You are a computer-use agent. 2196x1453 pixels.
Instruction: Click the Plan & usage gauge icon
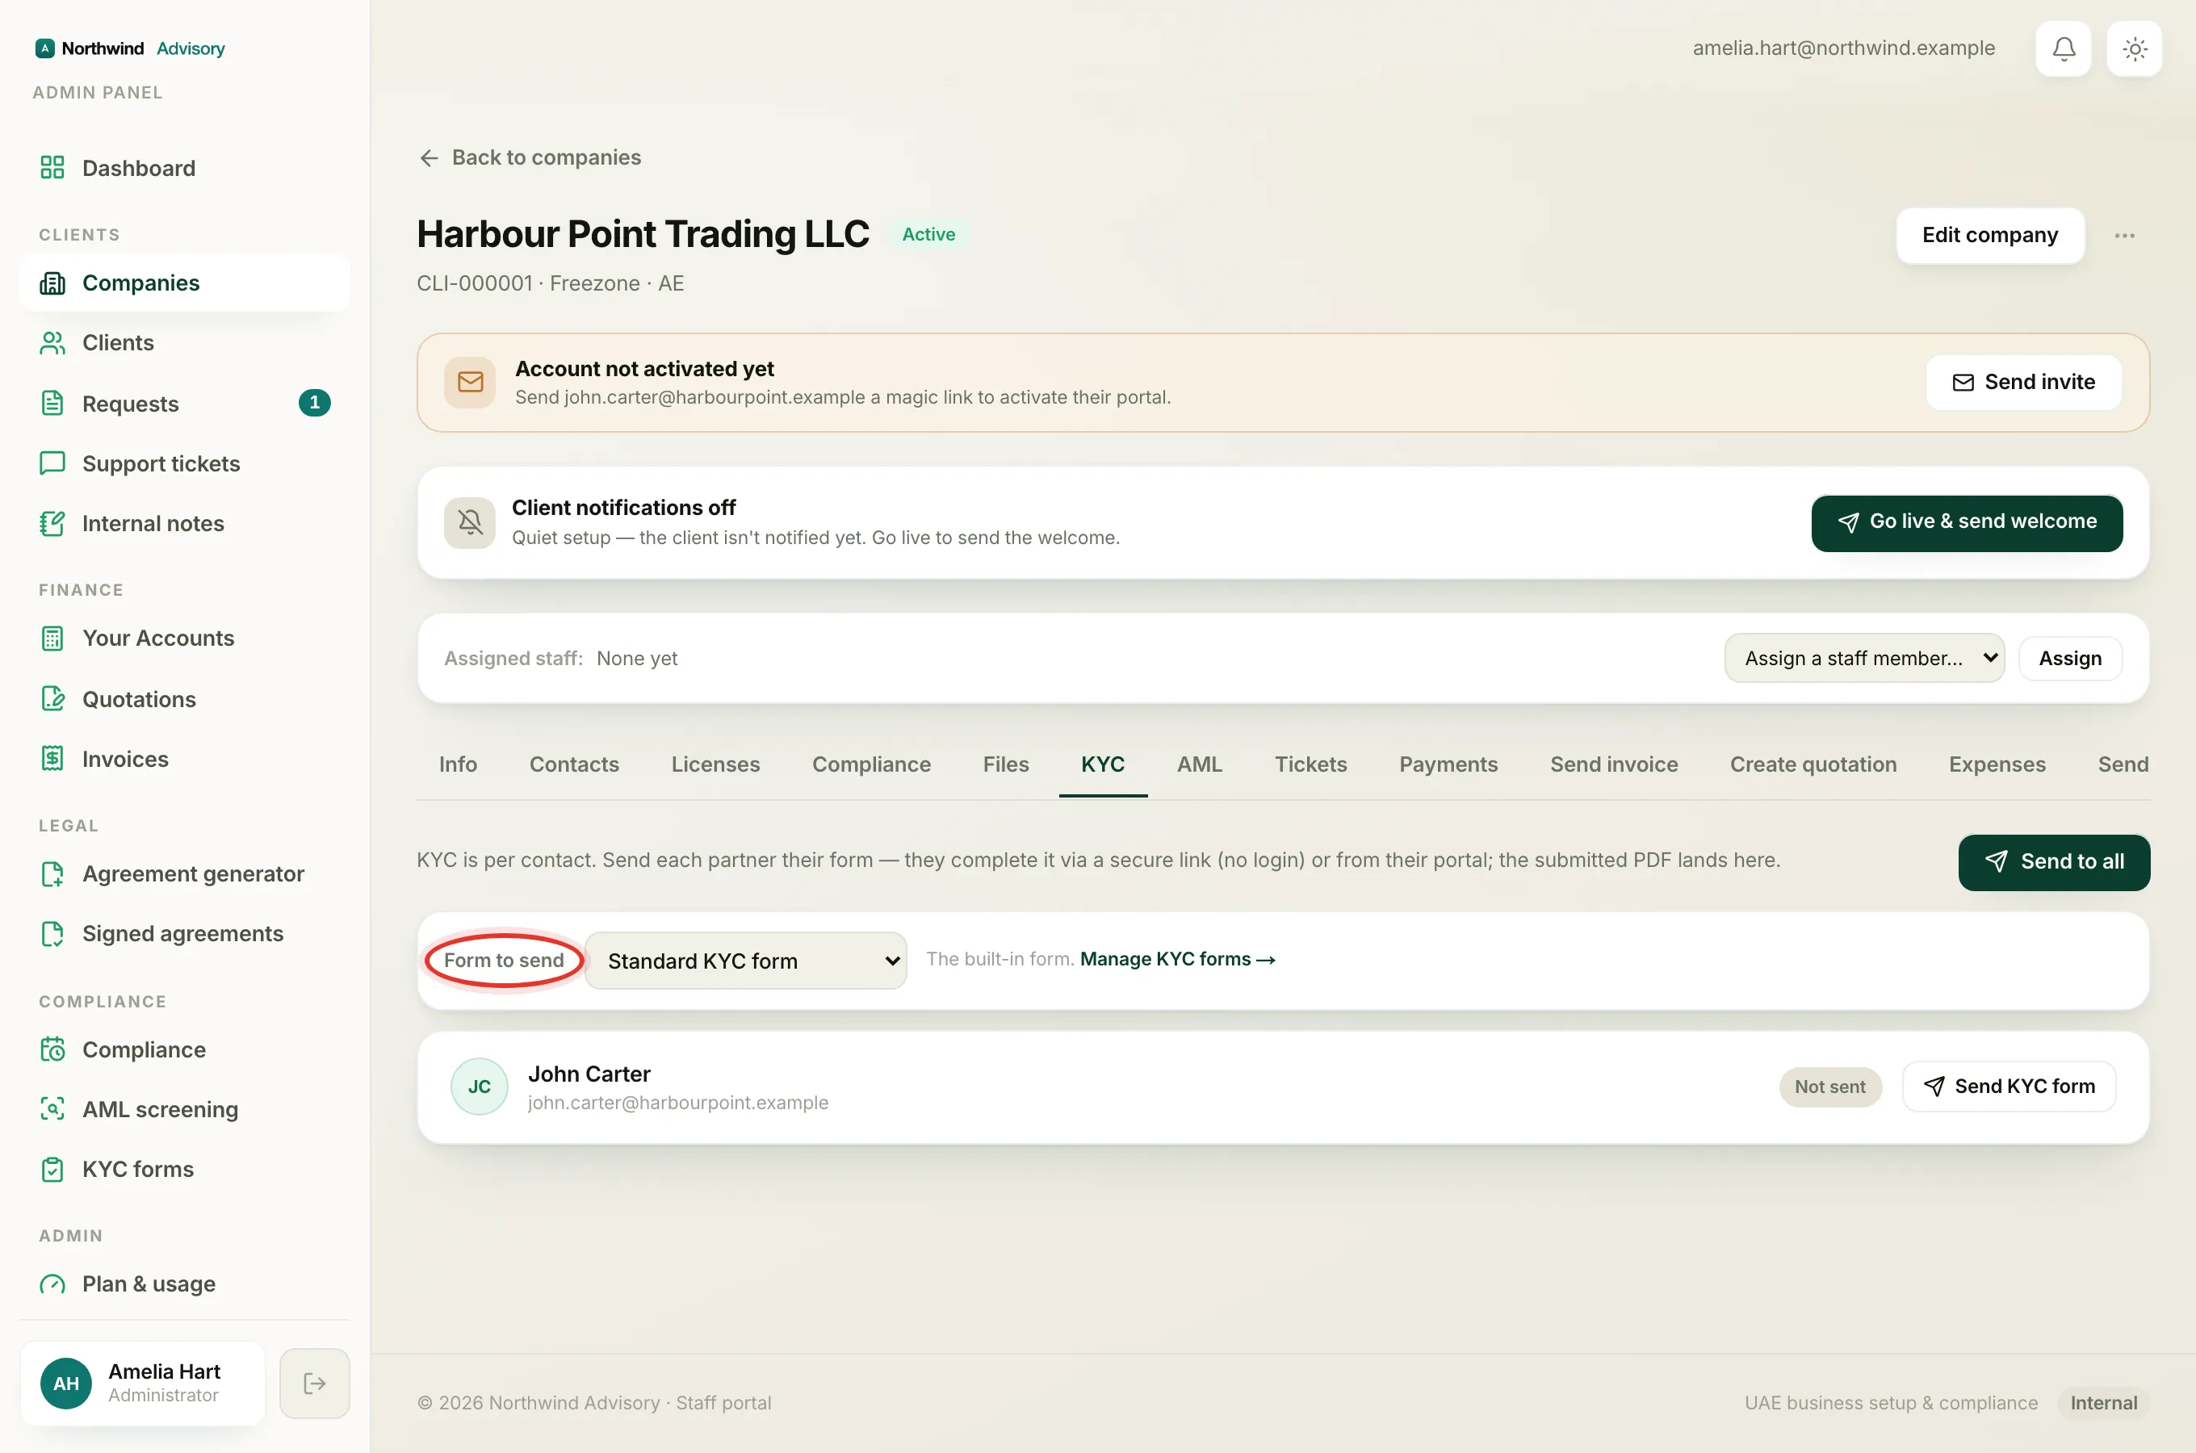(52, 1284)
